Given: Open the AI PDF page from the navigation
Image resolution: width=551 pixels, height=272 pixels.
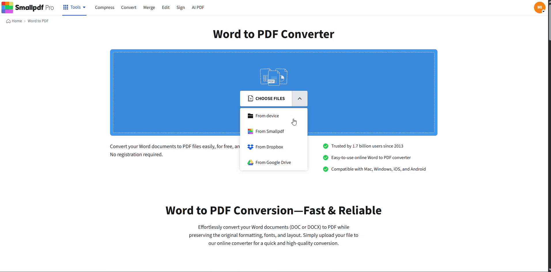Looking at the screenshot, I should [198, 7].
